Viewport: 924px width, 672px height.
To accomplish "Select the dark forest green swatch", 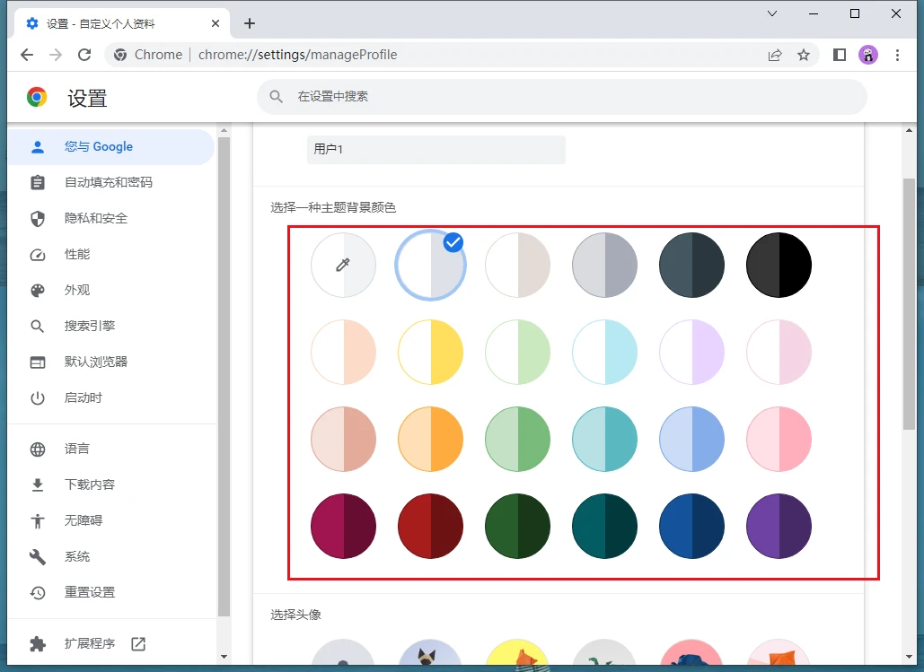I will 517,527.
